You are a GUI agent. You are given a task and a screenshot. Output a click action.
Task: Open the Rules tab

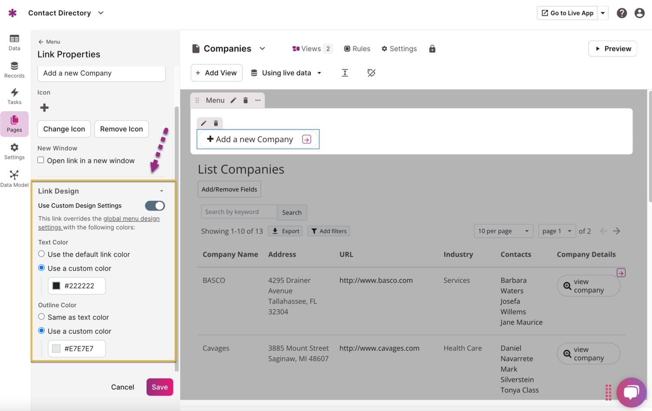[357, 49]
